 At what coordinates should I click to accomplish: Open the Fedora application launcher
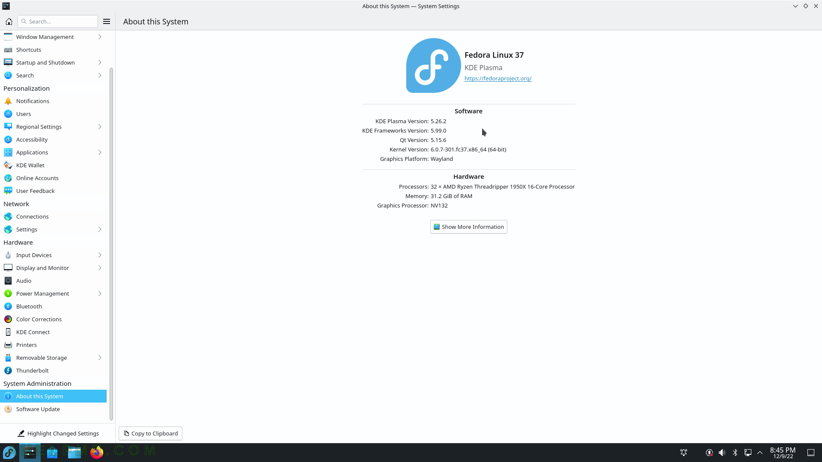pos(9,452)
